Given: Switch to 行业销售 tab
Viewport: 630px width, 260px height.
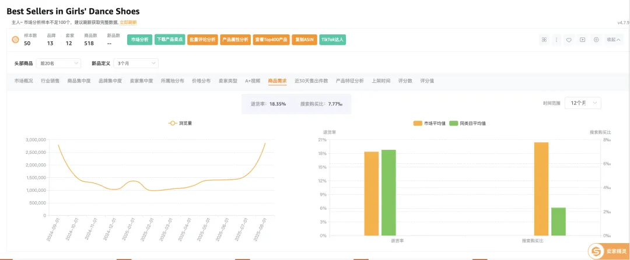Looking at the screenshot, I should 50,80.
